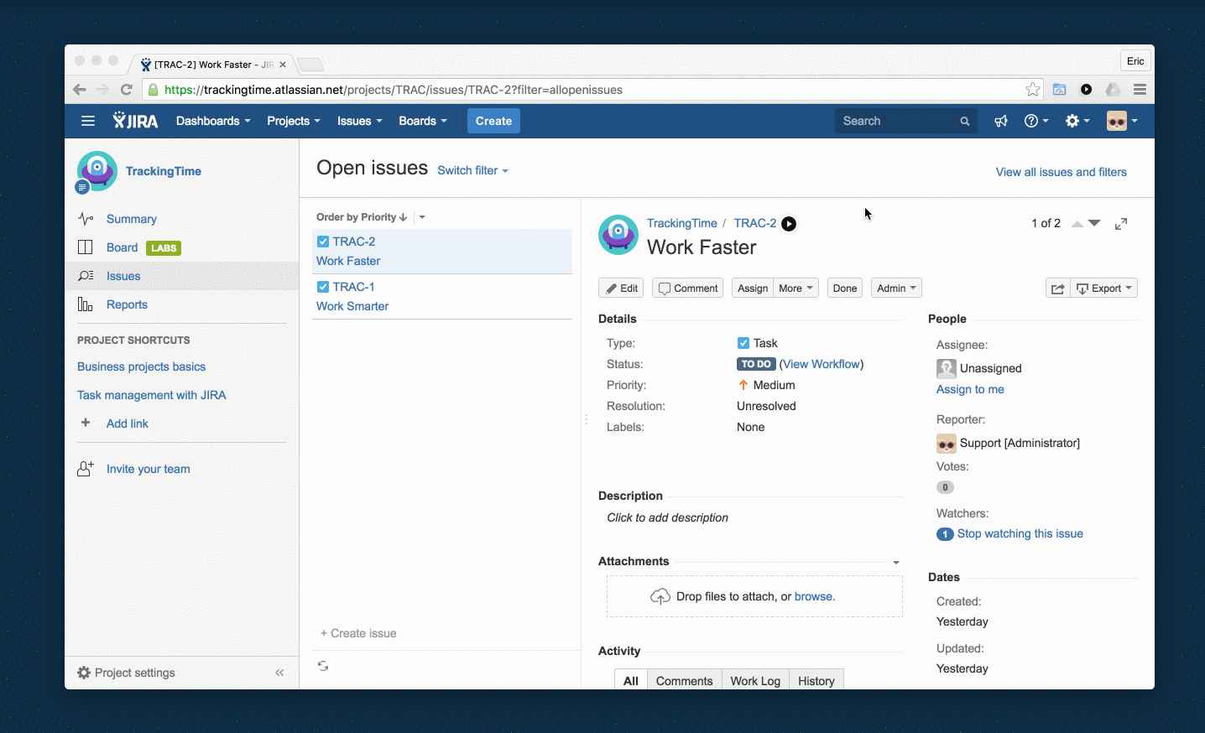Open the Boards menu
This screenshot has width=1205, height=733.
coord(423,121)
